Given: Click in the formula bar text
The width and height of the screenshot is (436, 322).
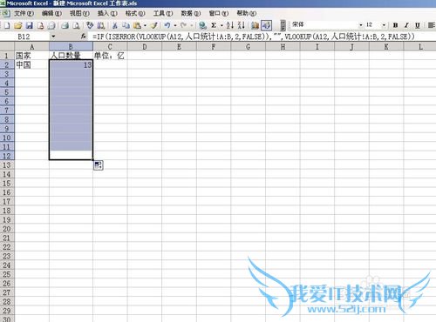Looking at the screenshot, I should click(x=254, y=37).
